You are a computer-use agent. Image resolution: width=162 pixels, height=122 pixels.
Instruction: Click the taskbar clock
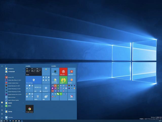[x=160, y=121]
